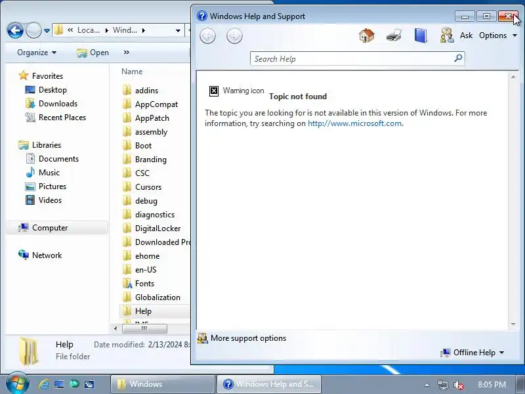Screen dimensions: 525x394
Task: Show hidden tray icons arrow
Action: (427, 385)
